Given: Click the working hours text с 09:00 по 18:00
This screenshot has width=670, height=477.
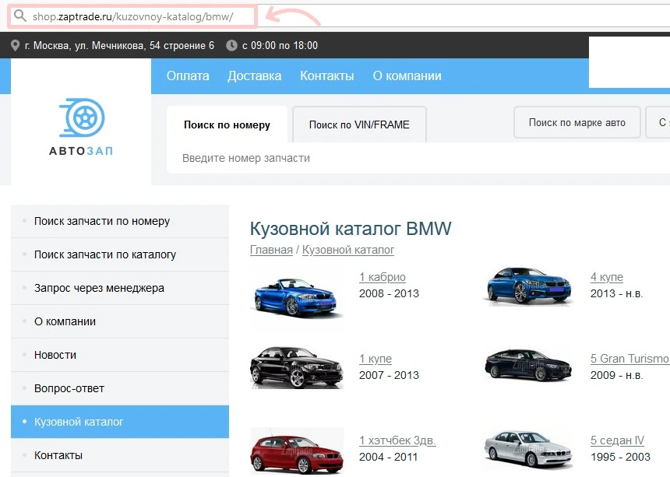Looking at the screenshot, I should coord(280,46).
